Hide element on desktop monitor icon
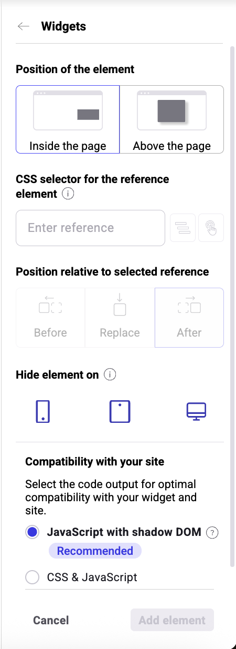 pos(197,411)
